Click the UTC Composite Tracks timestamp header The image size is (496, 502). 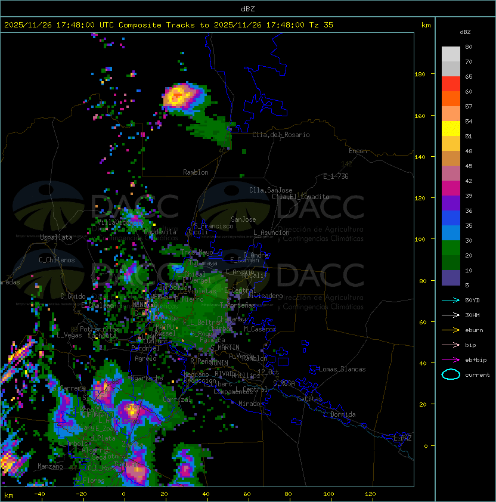pyautogui.click(x=169, y=25)
